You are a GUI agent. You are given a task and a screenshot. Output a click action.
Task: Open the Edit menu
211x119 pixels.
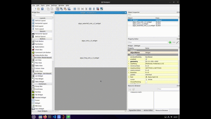coord(38,6)
